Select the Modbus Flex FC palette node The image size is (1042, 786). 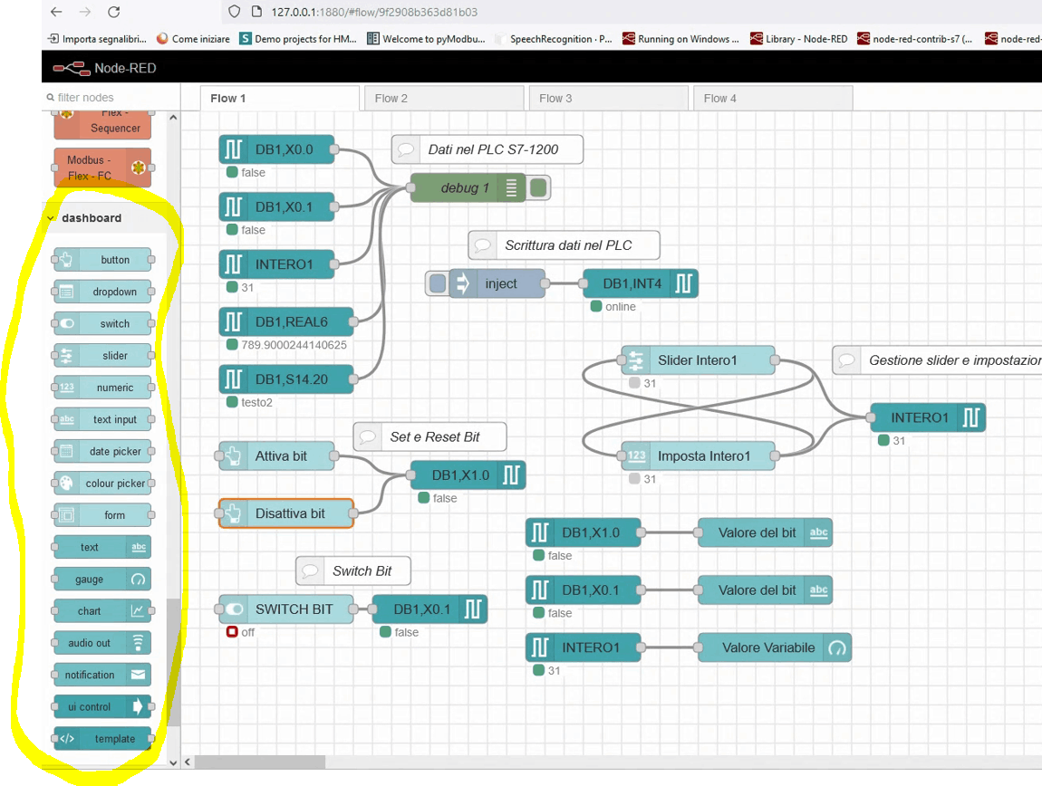click(x=102, y=168)
